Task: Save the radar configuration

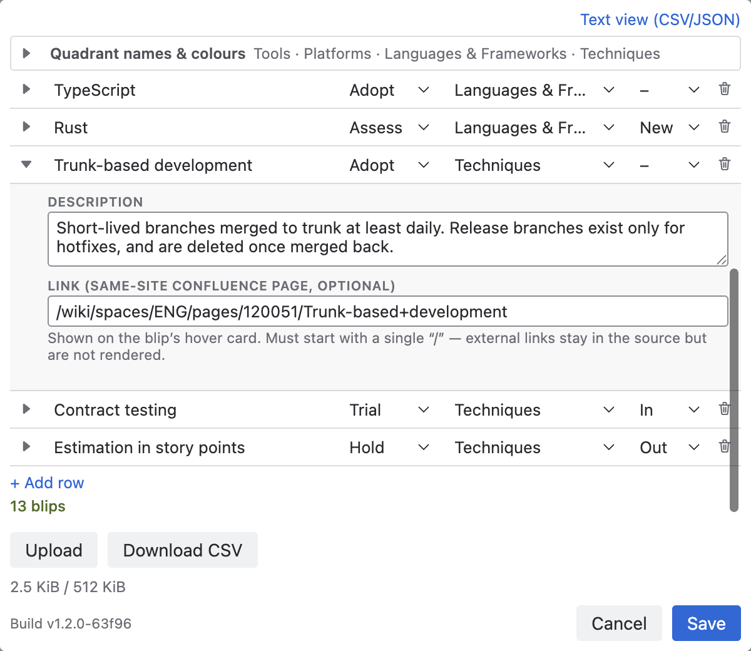Action: (x=707, y=623)
